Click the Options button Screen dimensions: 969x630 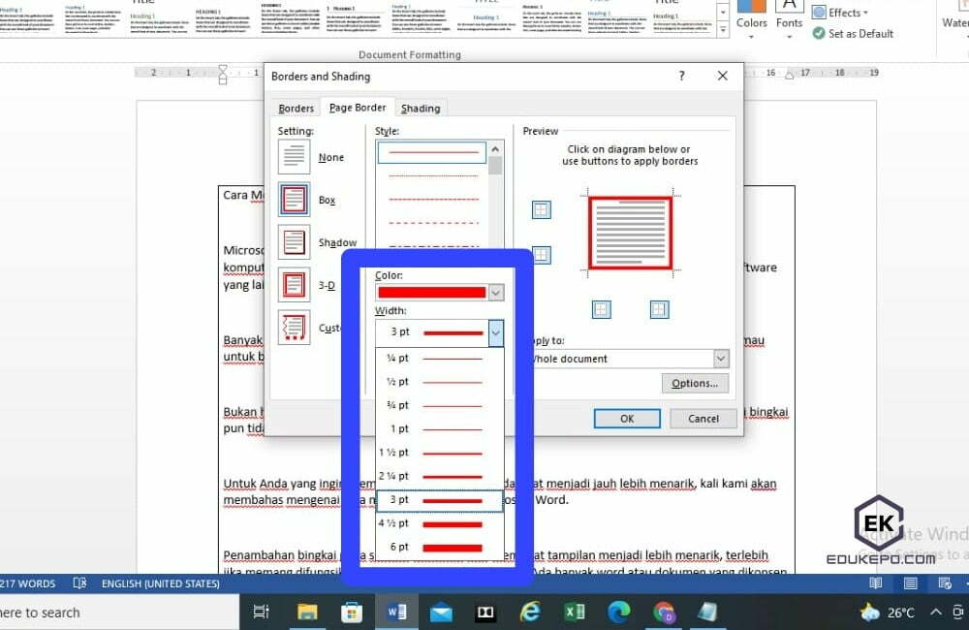[694, 383]
